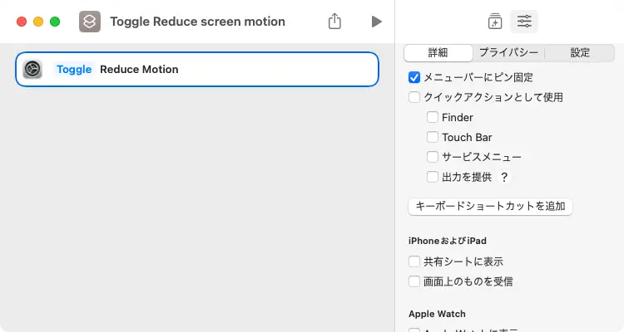Enable クイックアクションとして使用 checkbox
The width and height of the screenshot is (624, 332).
point(414,97)
